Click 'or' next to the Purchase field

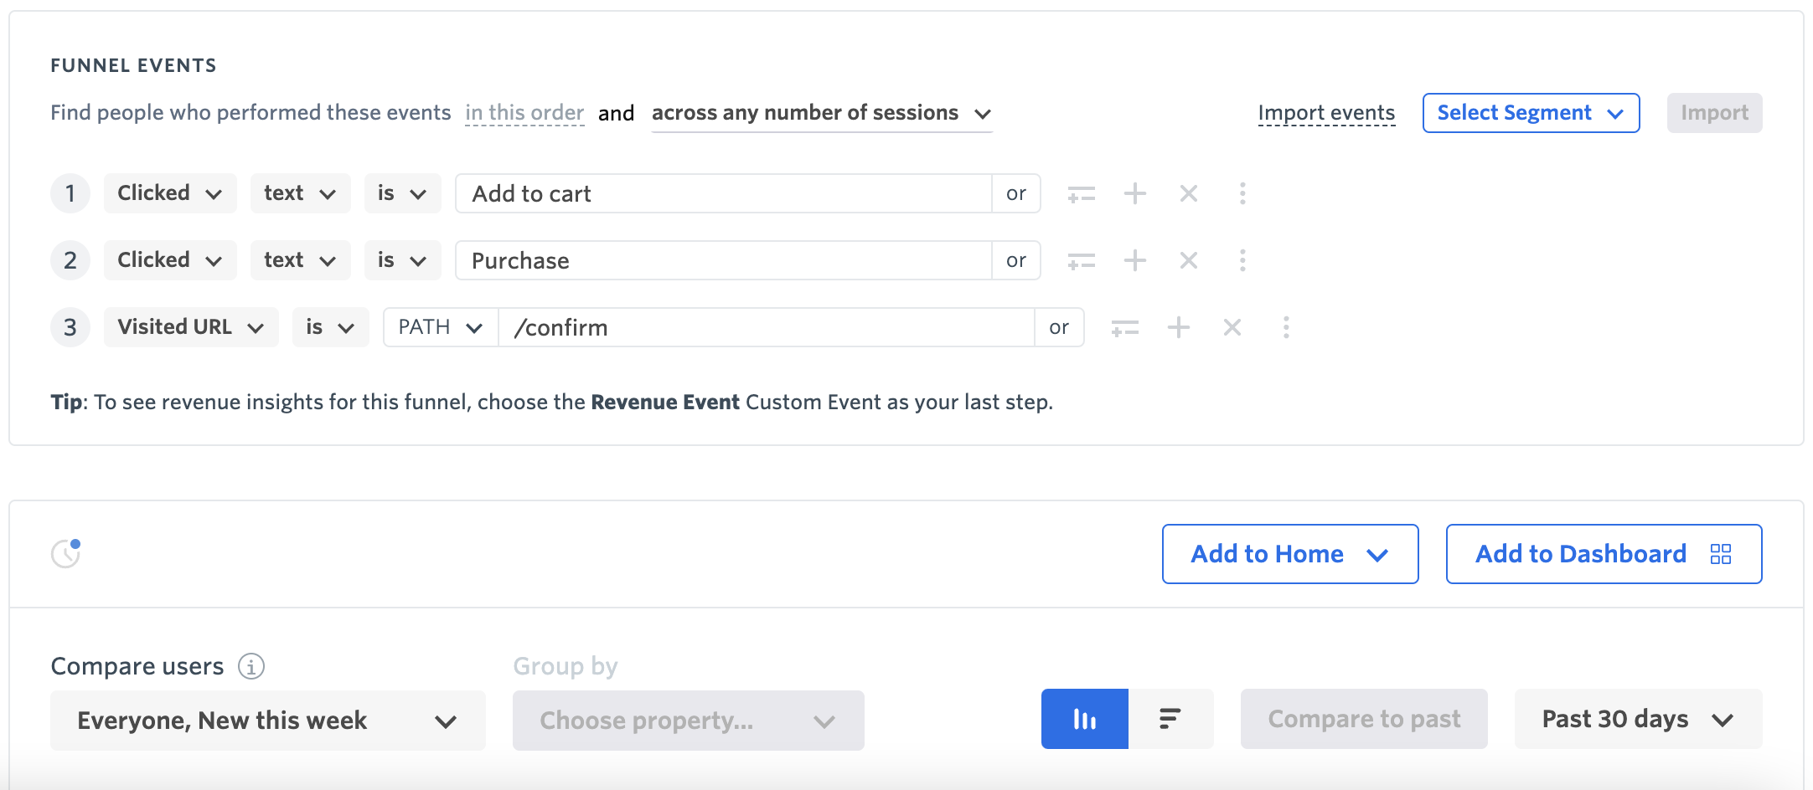[x=1015, y=260]
